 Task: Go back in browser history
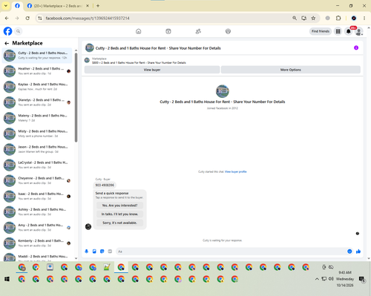[x=7, y=18]
